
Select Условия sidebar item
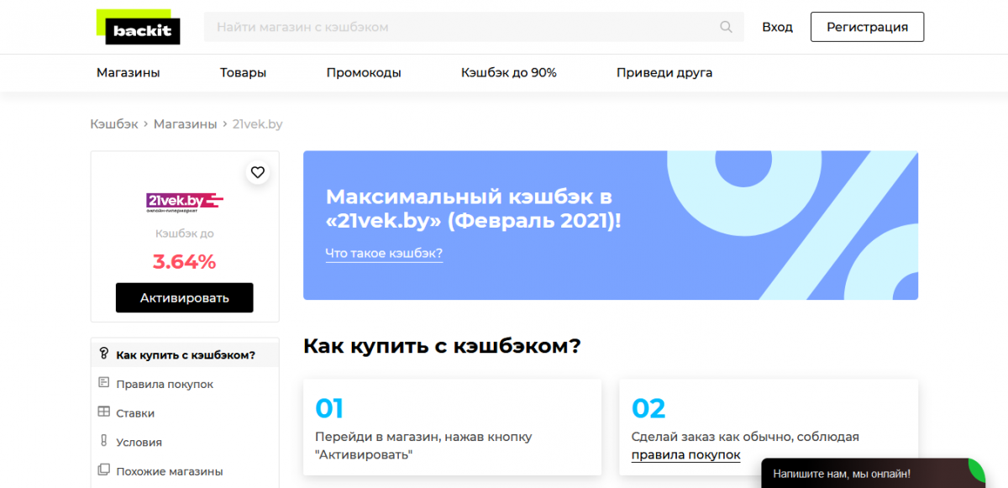pos(139,442)
